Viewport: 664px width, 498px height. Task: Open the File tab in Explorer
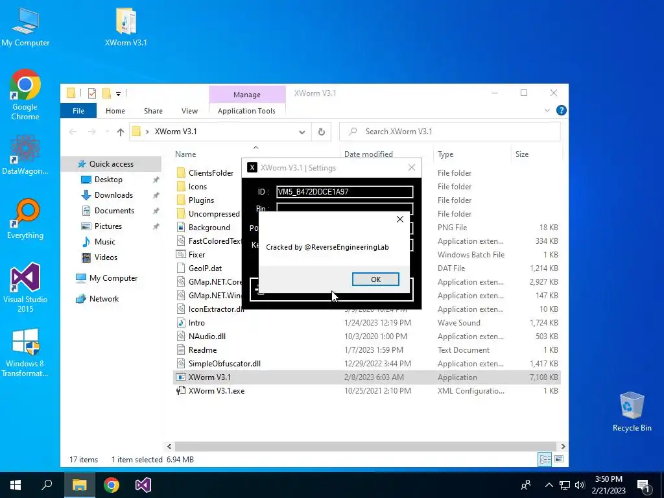click(x=78, y=110)
